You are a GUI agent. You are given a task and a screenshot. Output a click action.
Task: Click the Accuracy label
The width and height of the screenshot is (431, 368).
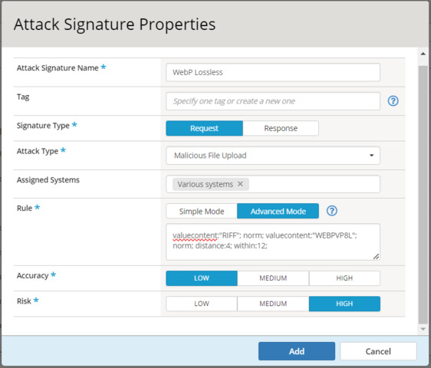pyautogui.click(x=33, y=276)
